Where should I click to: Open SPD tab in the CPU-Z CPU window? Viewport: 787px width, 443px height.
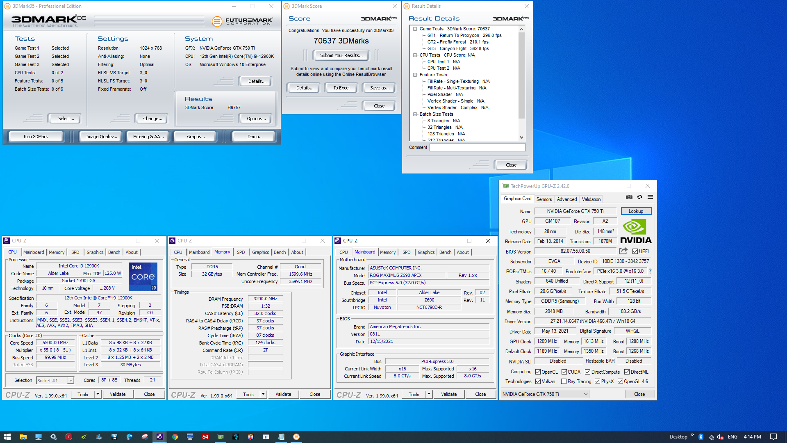75,252
